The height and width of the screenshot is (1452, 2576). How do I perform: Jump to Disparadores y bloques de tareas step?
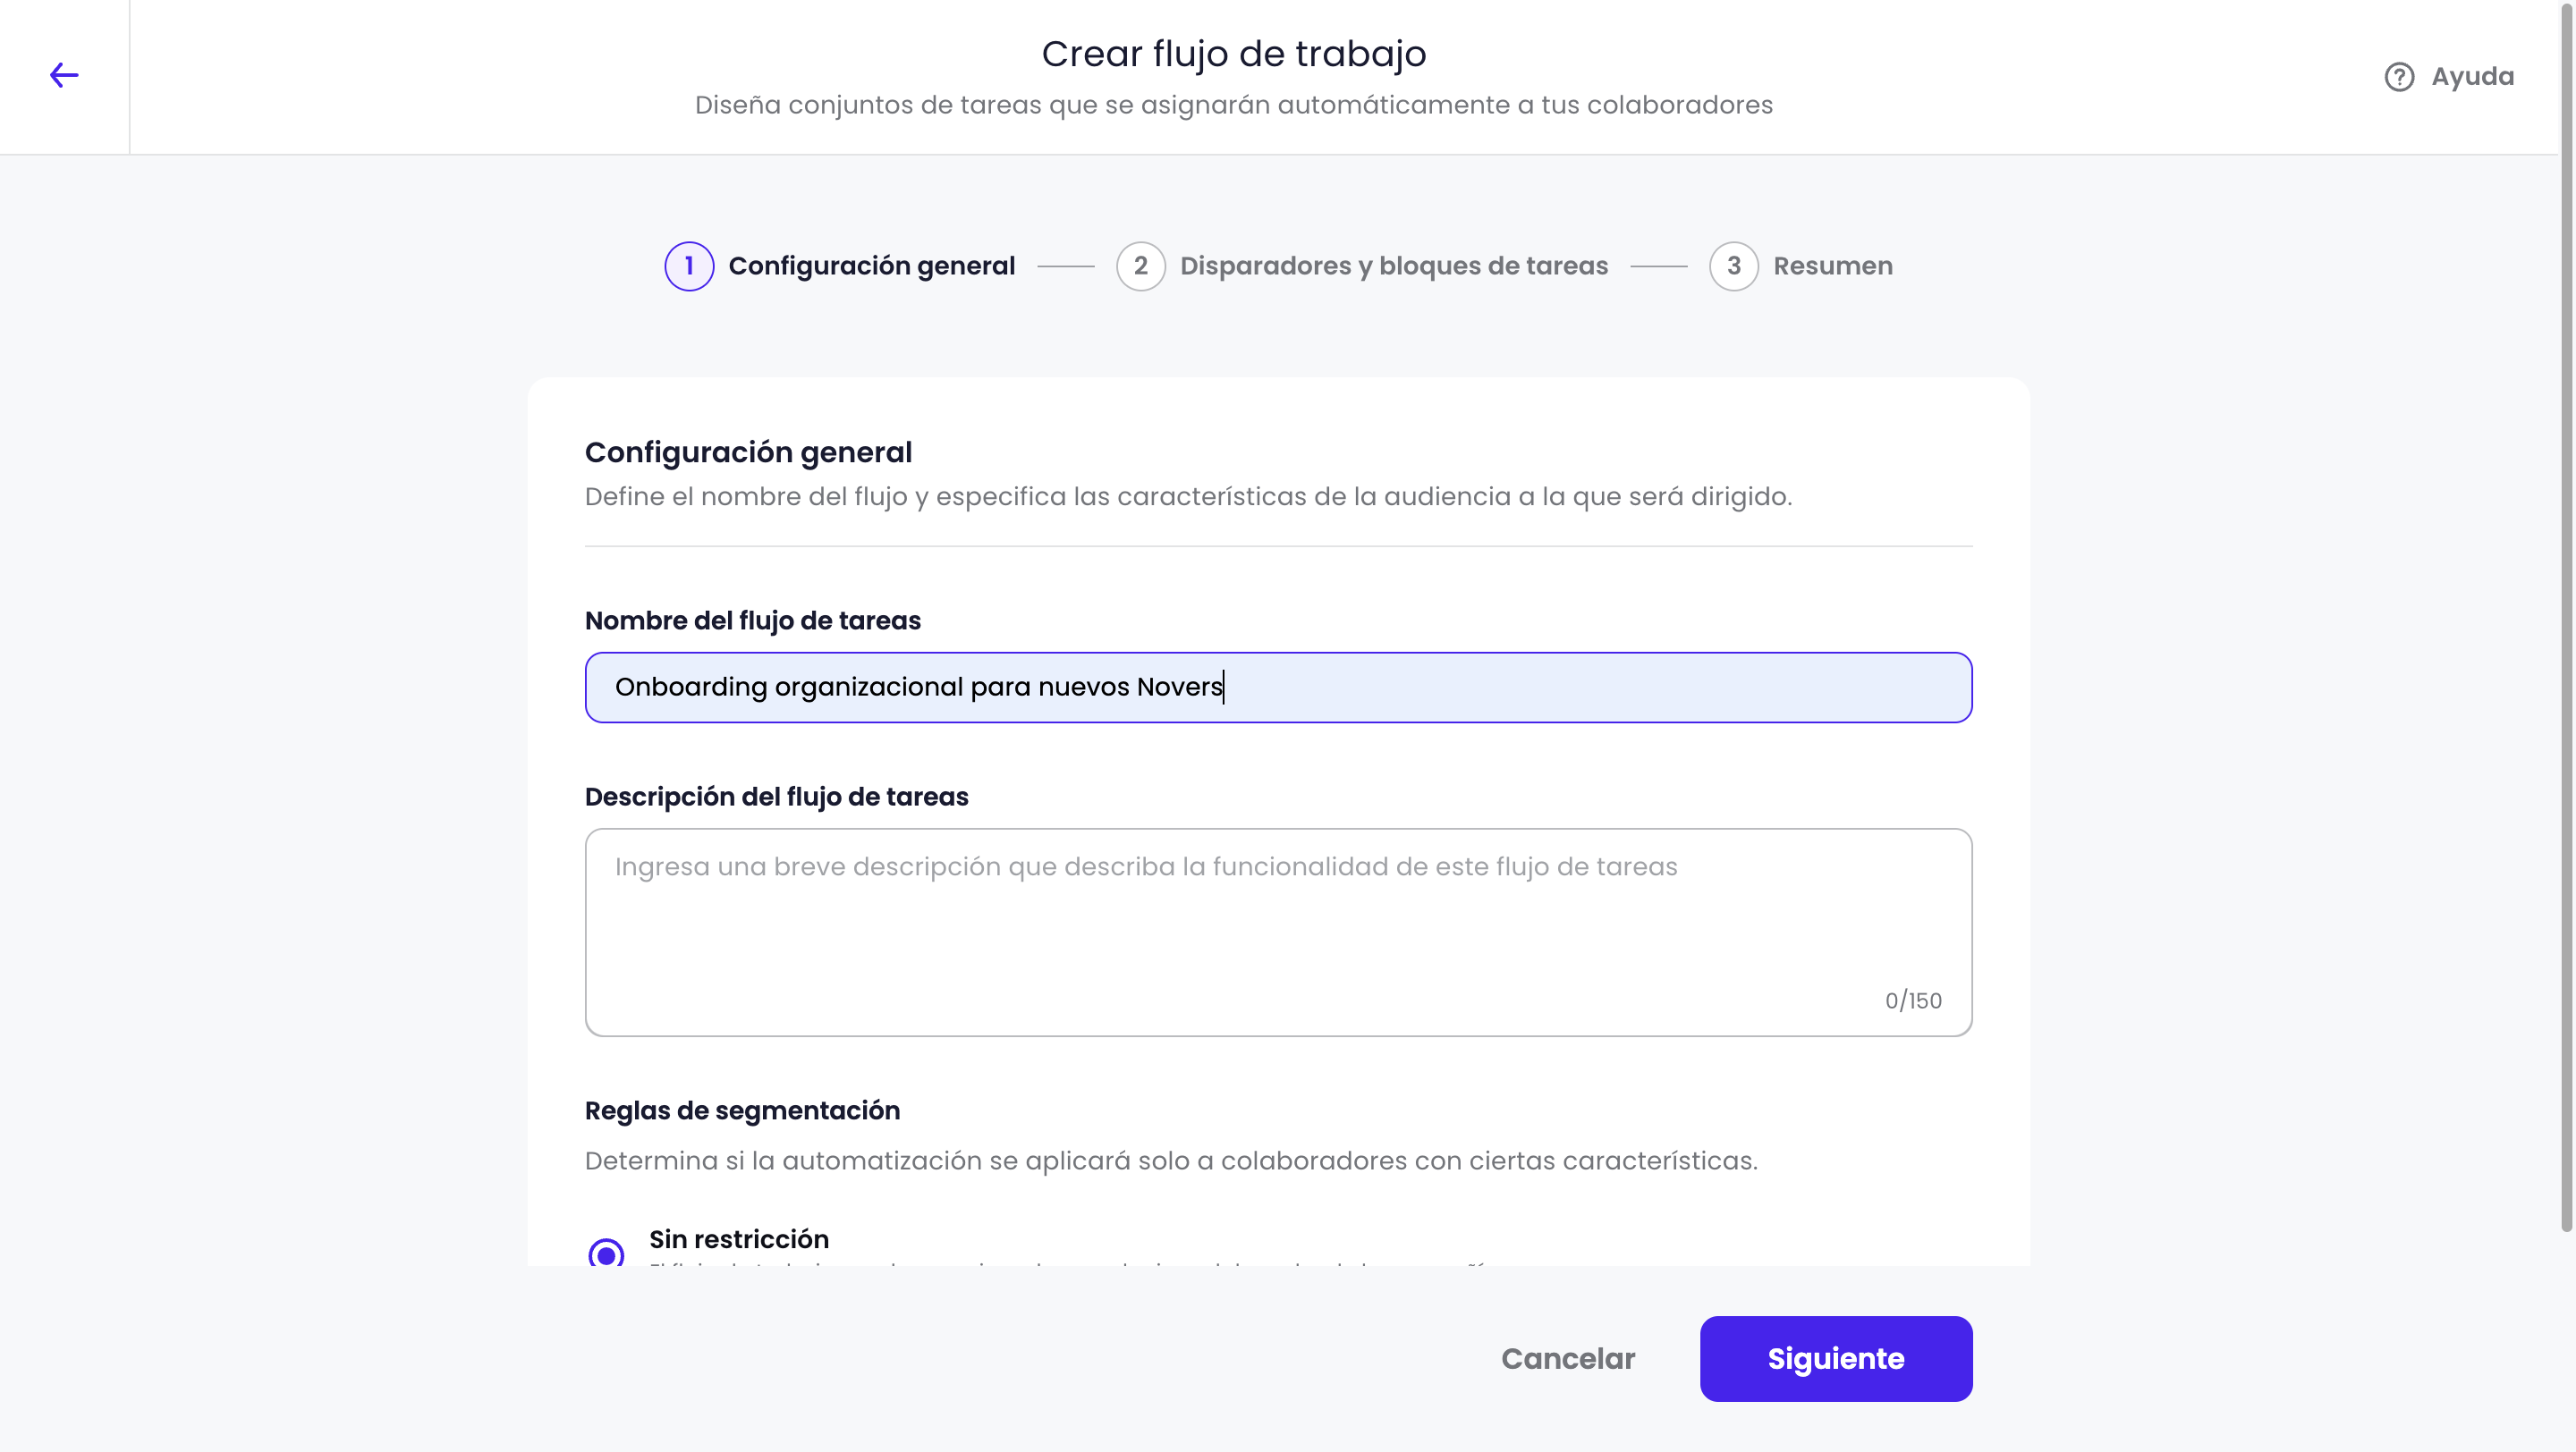1394,266
